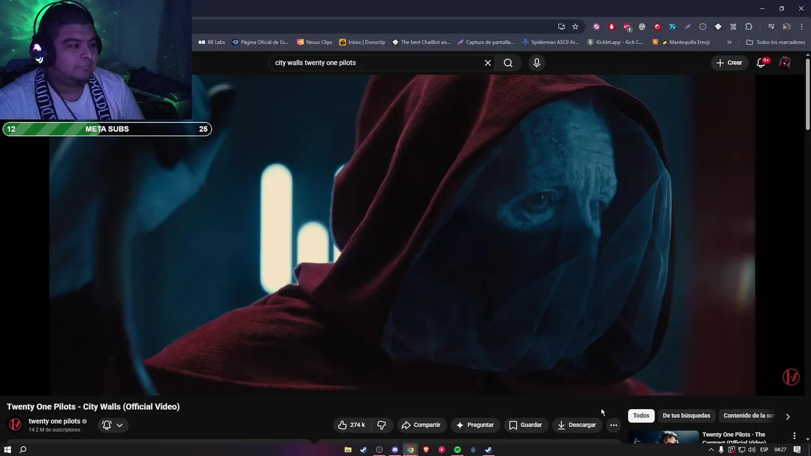Show more filter chips with right arrow
811x456 pixels.
click(788, 416)
